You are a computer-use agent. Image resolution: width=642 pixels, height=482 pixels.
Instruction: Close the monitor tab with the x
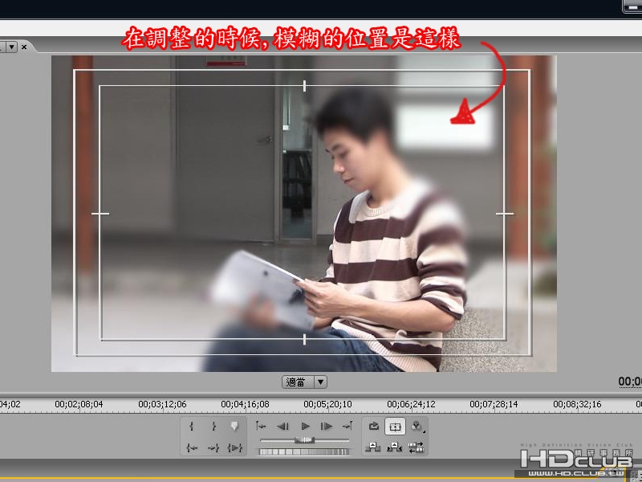24,47
